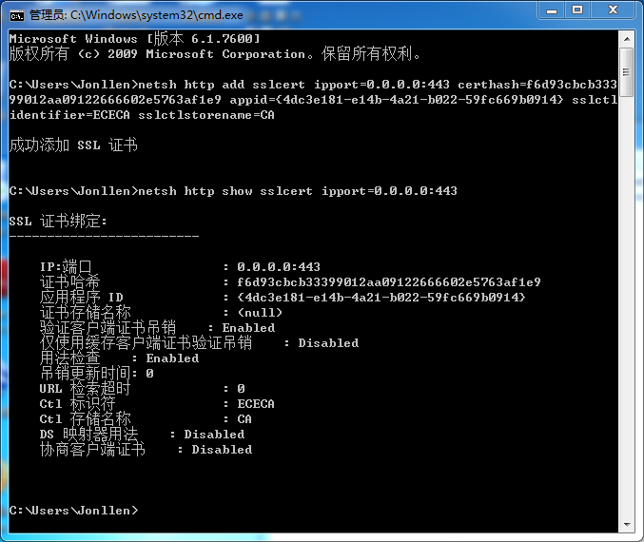The image size is (644, 542).
Task: Click the vertical scrollbar thumb
Action: (x=627, y=72)
